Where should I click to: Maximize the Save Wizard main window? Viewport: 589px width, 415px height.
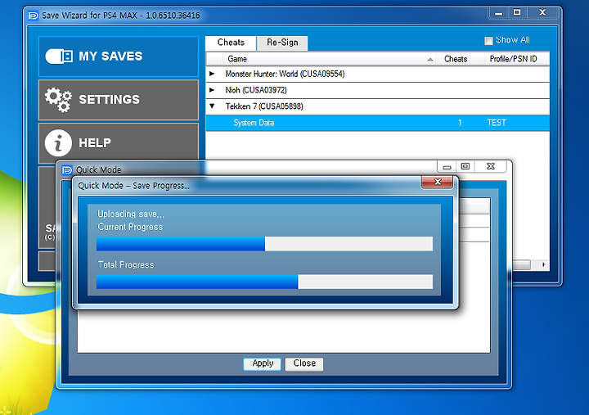pyautogui.click(x=517, y=13)
